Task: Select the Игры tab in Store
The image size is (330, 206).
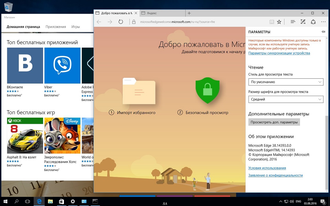Action: [x=76, y=27]
